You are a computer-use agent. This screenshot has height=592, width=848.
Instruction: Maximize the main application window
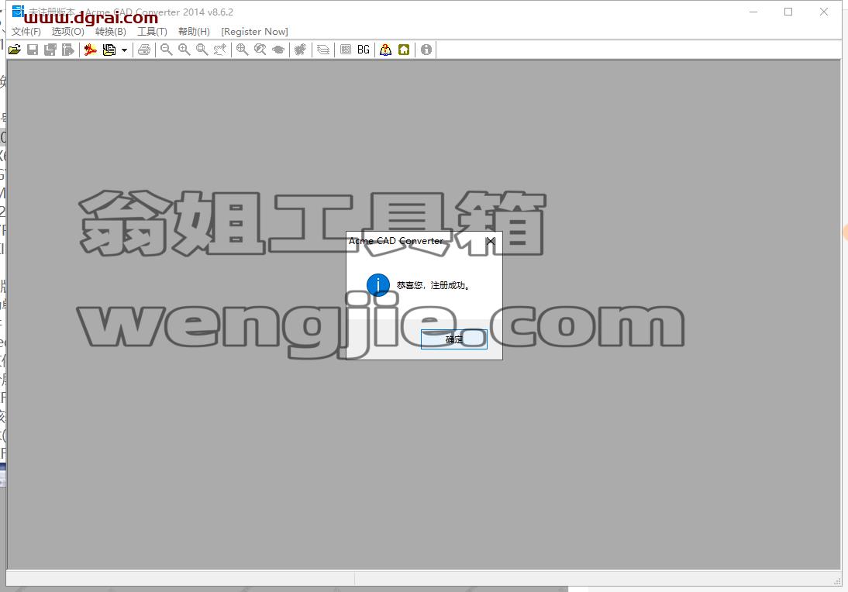point(788,12)
